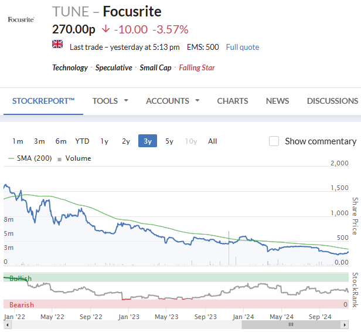Select the 2y chart range

126,141
